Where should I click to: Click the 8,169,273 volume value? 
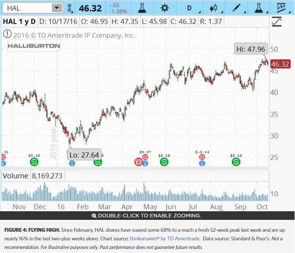tap(47, 176)
